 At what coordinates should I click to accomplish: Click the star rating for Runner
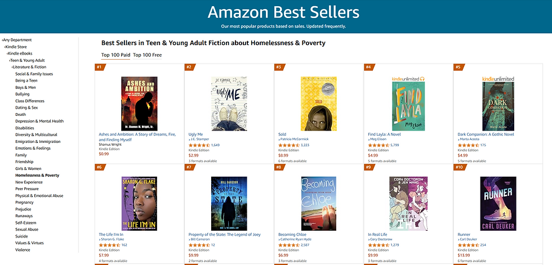click(469, 245)
